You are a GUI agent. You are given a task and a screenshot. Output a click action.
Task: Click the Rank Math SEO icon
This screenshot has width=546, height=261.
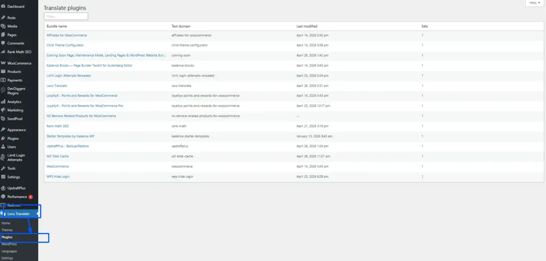pyautogui.click(x=3, y=52)
